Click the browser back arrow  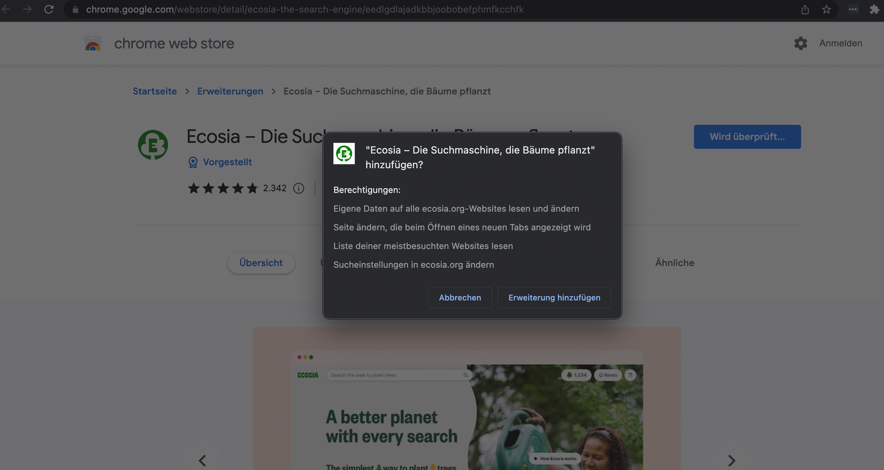(x=6, y=9)
